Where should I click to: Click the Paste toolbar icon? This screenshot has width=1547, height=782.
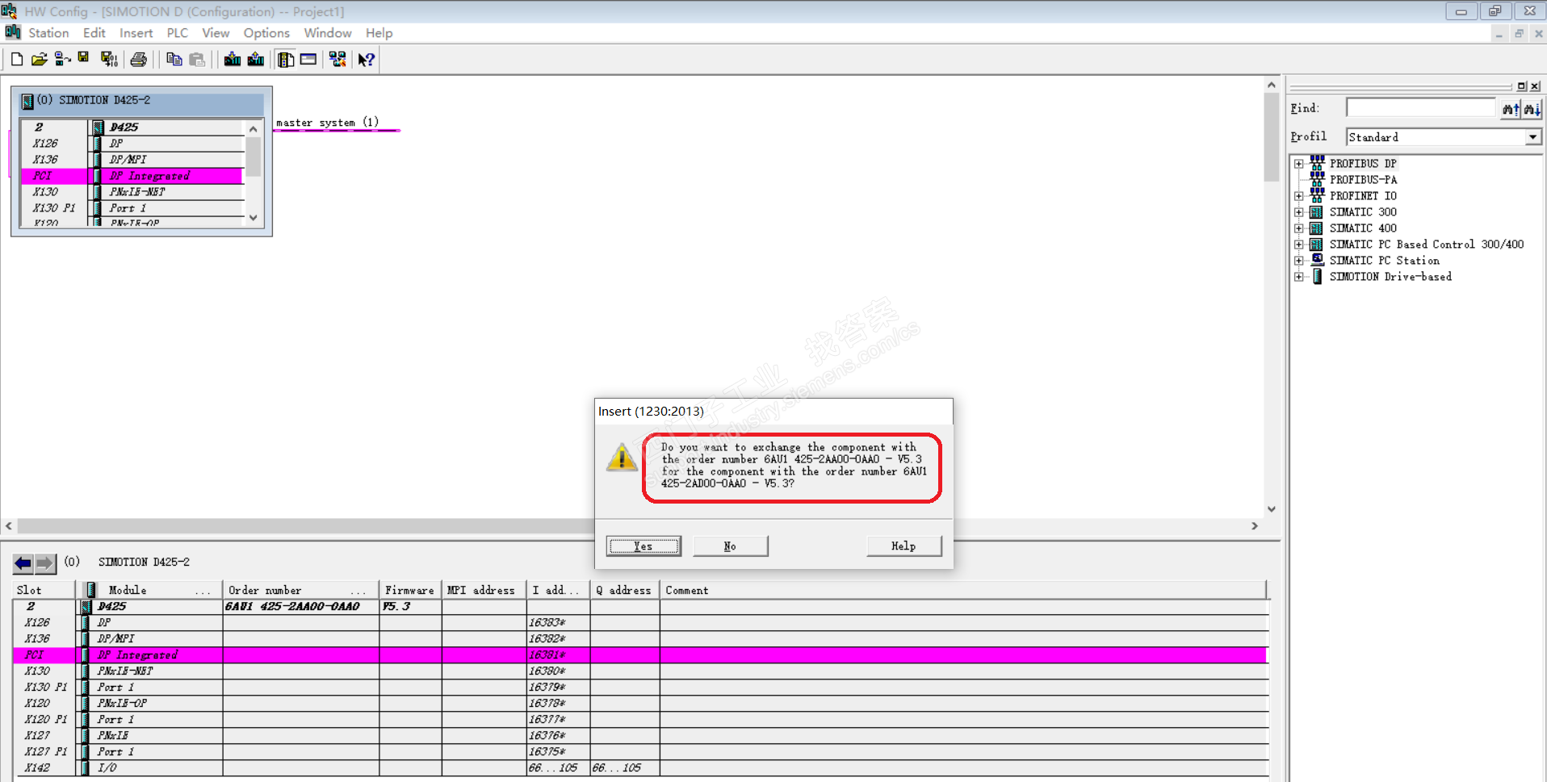(x=197, y=59)
